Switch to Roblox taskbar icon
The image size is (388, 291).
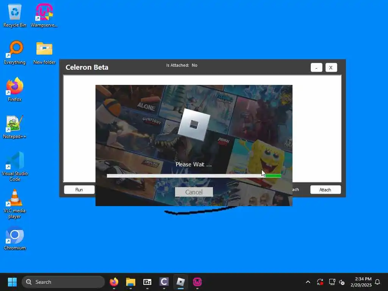click(181, 282)
